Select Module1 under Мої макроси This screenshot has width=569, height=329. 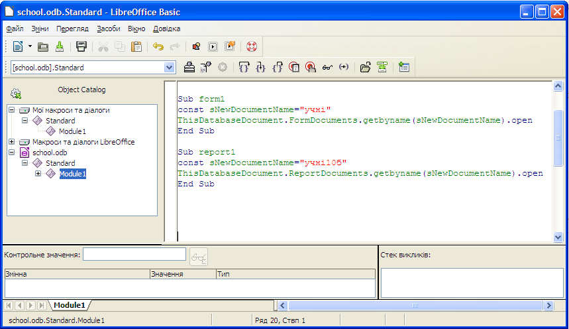(x=73, y=131)
